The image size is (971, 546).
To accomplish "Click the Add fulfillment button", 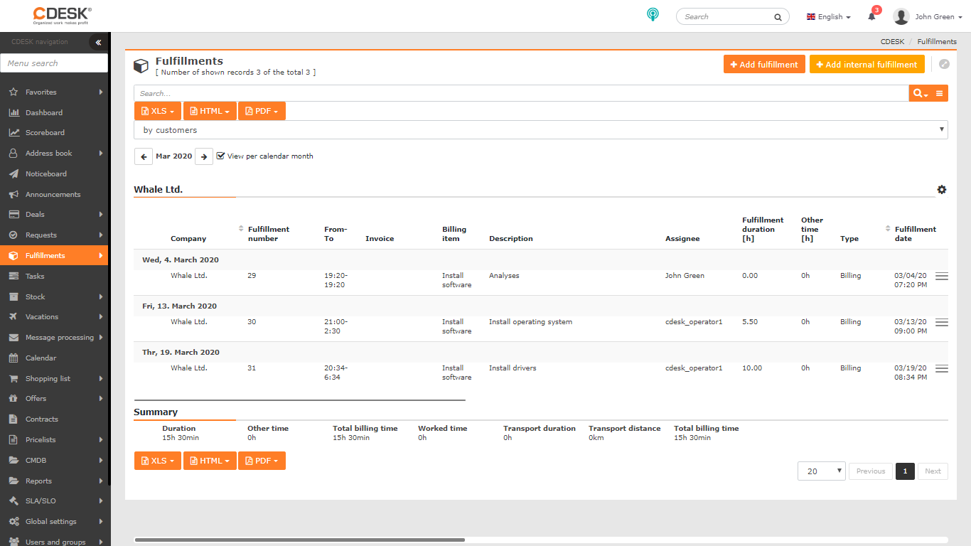I will coord(764,63).
